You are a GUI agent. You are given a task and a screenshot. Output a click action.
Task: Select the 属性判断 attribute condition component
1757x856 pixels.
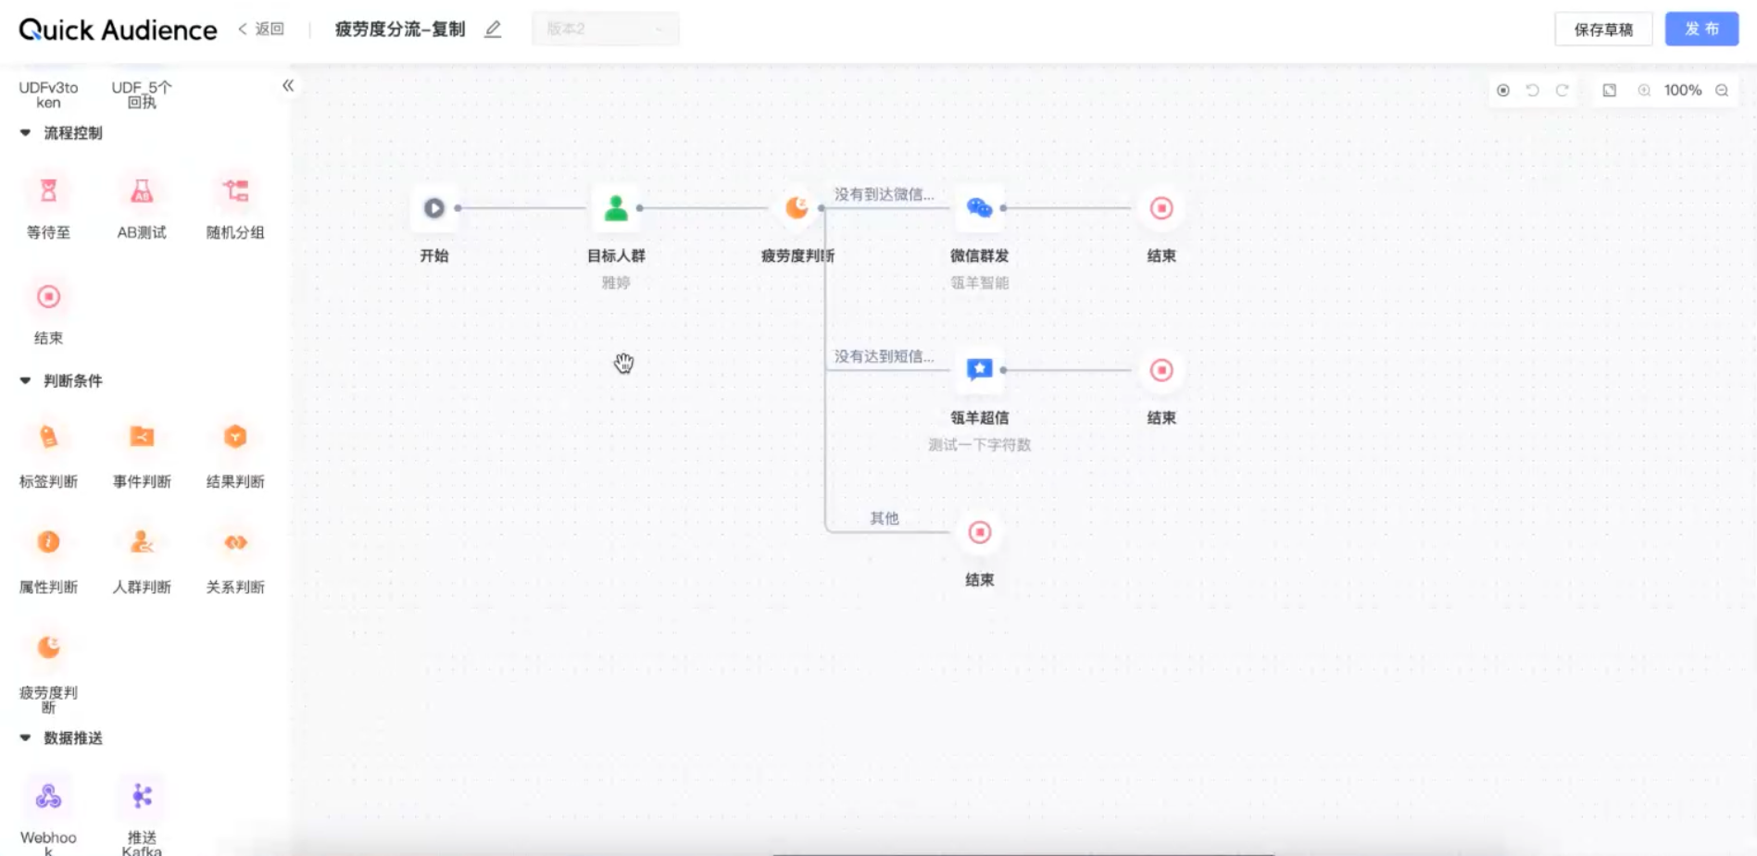click(x=48, y=542)
